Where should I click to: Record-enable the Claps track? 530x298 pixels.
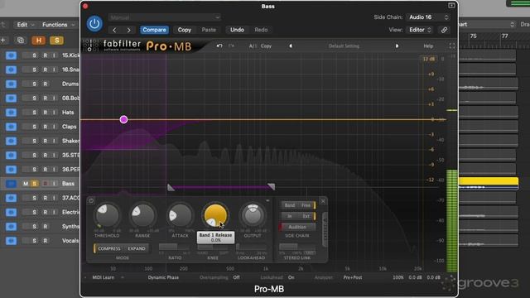click(45, 127)
